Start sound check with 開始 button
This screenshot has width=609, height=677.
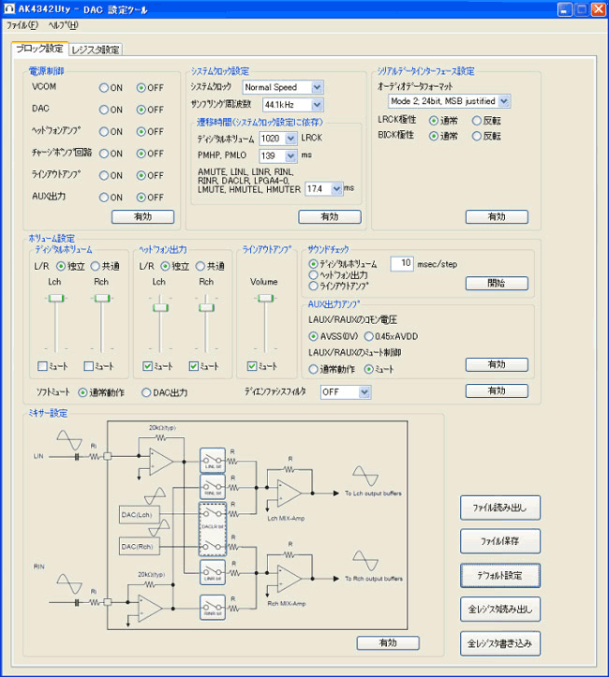[x=497, y=283]
